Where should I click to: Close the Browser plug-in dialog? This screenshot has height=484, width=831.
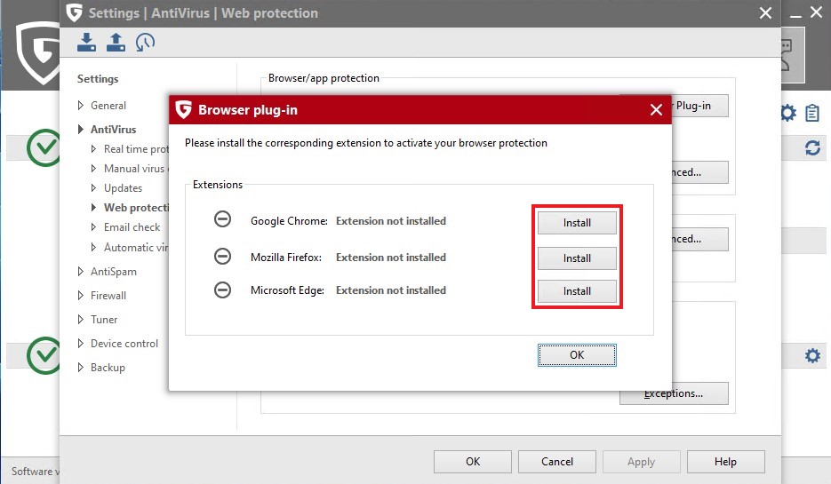(x=656, y=109)
